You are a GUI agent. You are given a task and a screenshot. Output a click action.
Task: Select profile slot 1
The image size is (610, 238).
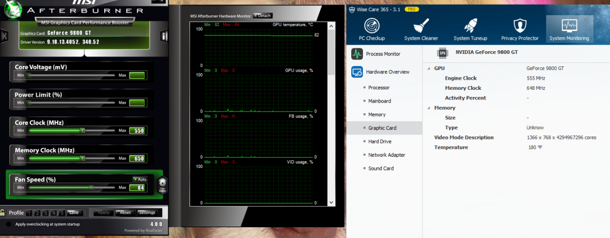[29, 213]
